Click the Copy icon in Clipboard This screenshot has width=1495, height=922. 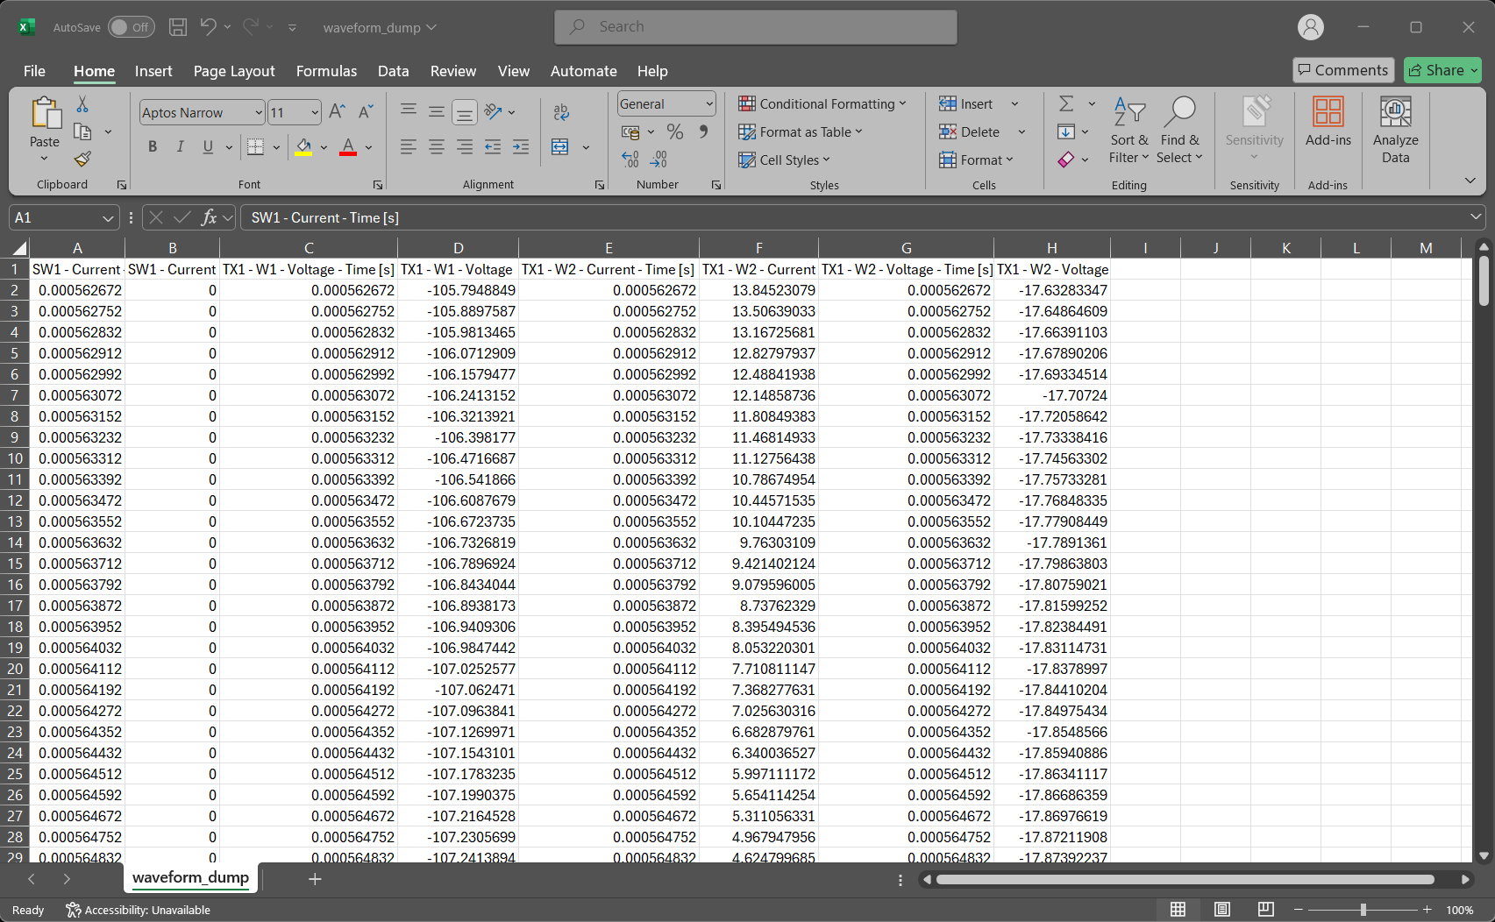tap(83, 131)
